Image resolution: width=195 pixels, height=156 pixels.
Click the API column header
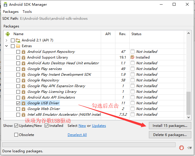pyautogui.click(x=108, y=34)
